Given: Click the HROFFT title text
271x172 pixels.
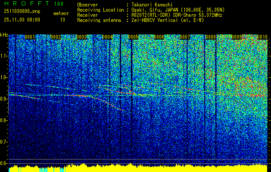Looking at the screenshot, I should pyautogui.click(x=27, y=3).
